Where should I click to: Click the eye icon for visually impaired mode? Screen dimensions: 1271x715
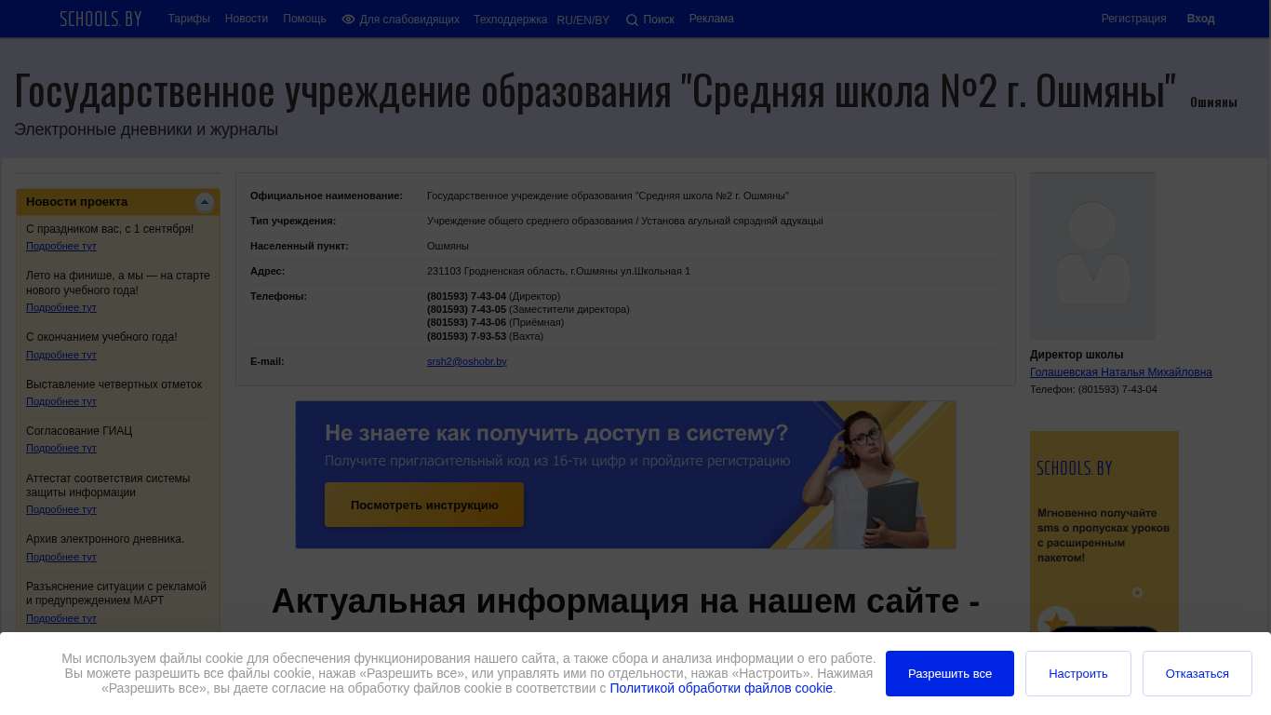point(348,20)
